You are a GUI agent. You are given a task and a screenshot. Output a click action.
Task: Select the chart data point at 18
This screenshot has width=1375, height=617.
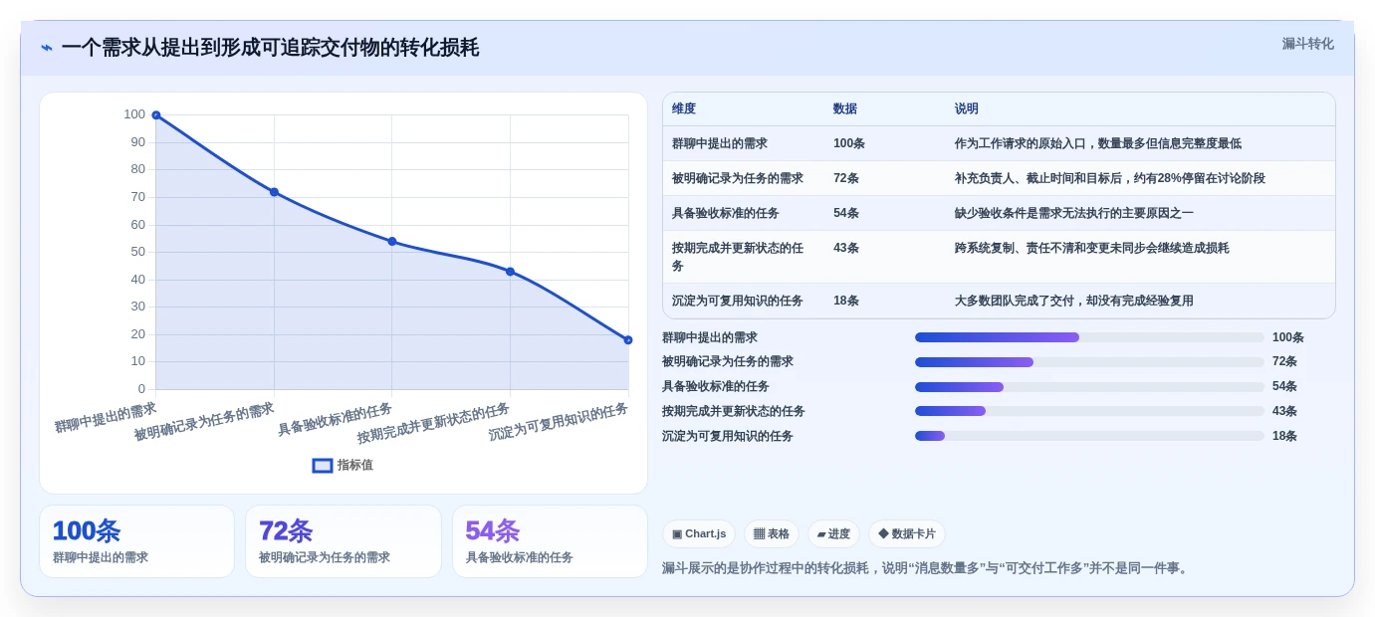[x=628, y=340]
